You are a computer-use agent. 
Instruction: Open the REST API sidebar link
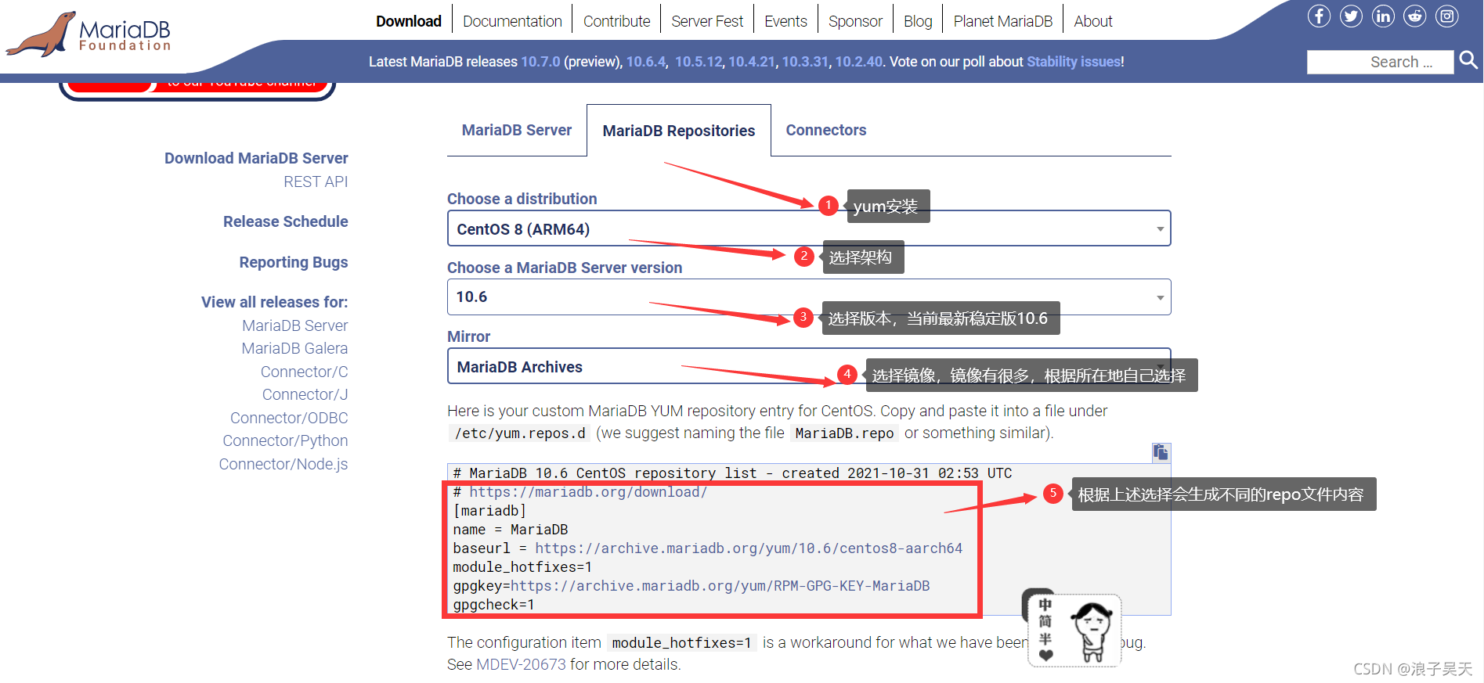[316, 182]
